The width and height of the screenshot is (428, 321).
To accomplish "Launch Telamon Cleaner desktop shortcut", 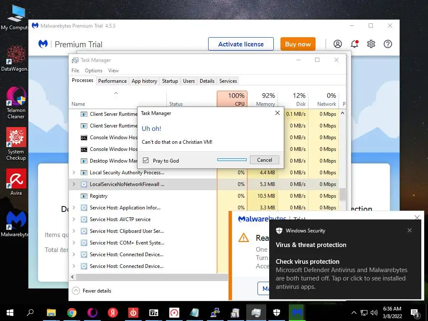I will tap(16, 102).
